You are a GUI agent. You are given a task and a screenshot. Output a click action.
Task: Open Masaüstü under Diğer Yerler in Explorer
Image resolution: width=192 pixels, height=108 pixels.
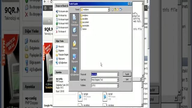click(60, 47)
